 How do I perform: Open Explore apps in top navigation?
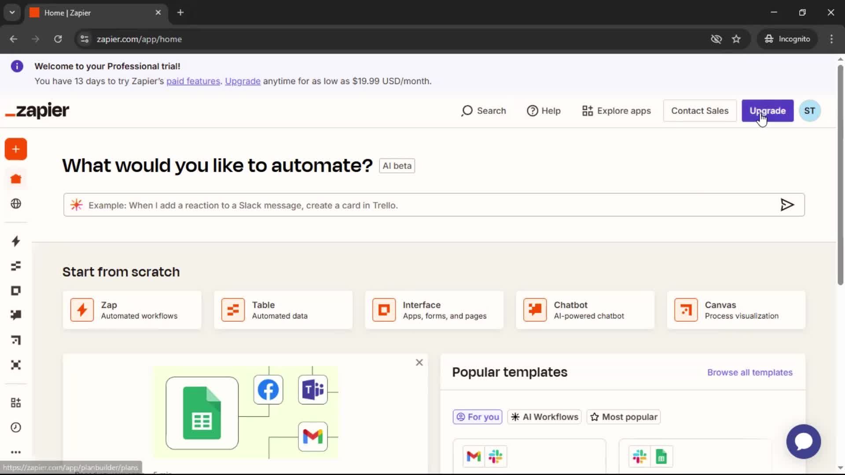click(x=616, y=111)
